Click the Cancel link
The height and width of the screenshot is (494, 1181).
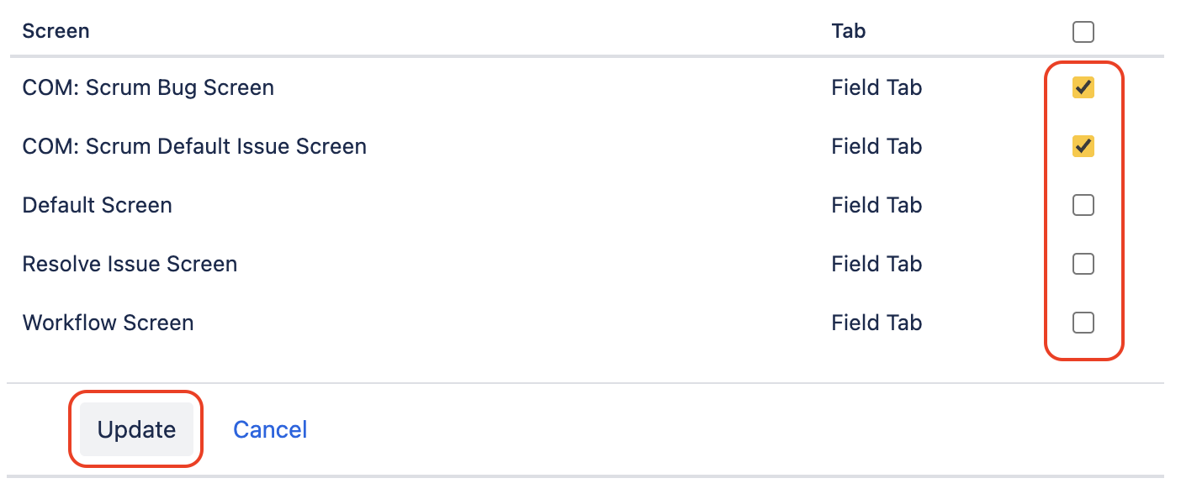[x=270, y=429]
